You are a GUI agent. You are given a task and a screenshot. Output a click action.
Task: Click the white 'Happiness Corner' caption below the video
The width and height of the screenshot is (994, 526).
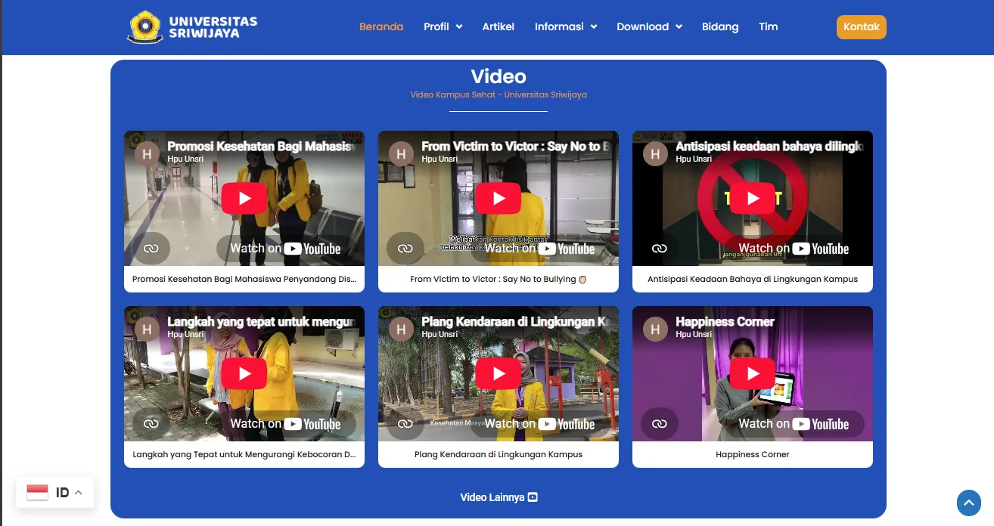coord(753,454)
